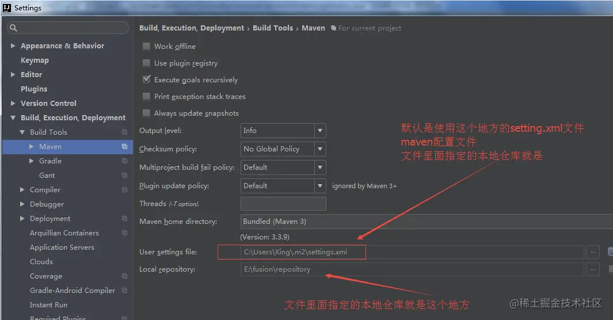Expand the Maven tree node arrow
Image resolution: width=613 pixels, height=320 pixels.
tap(32, 147)
